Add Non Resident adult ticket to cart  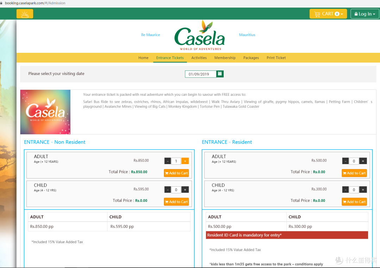[176, 173]
